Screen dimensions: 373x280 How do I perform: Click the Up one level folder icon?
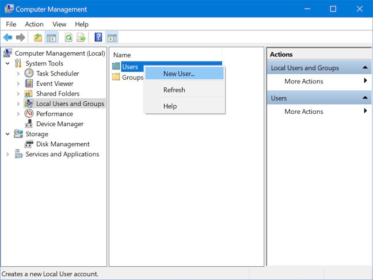[38, 37]
